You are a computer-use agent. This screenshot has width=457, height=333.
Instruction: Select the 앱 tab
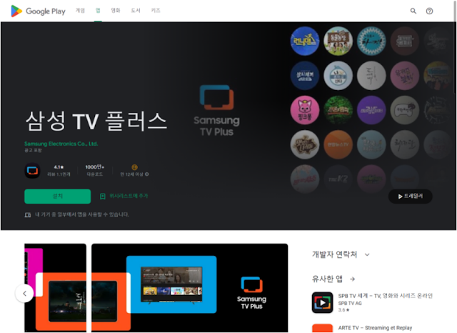point(98,11)
